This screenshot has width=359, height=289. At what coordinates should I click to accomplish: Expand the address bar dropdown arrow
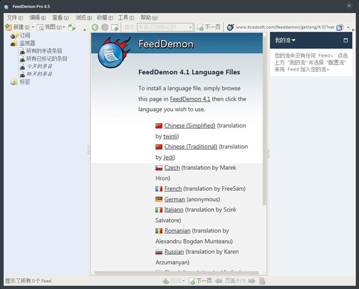[x=348, y=28]
